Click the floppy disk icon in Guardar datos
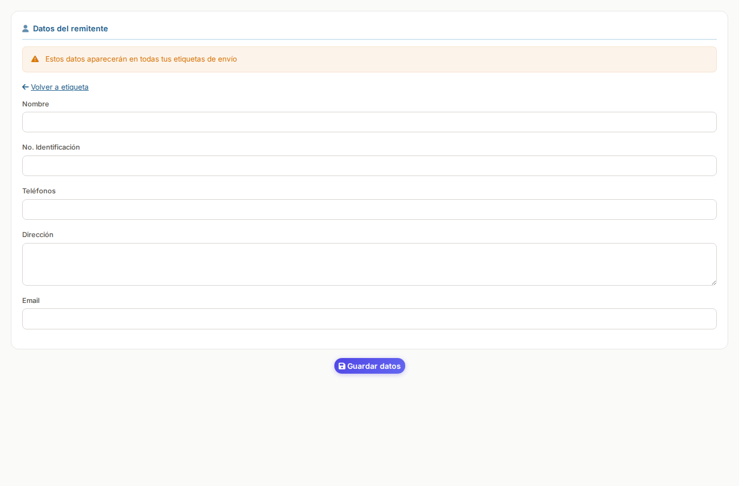This screenshot has width=739, height=486. click(342, 366)
